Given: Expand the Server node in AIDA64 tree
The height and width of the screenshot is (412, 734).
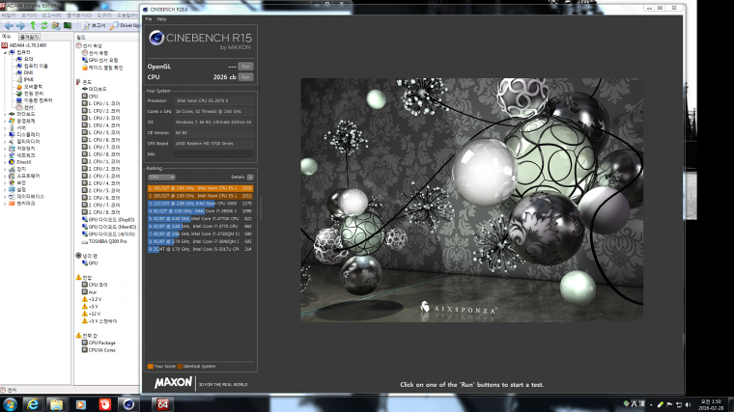Looking at the screenshot, I should tap(6, 127).
